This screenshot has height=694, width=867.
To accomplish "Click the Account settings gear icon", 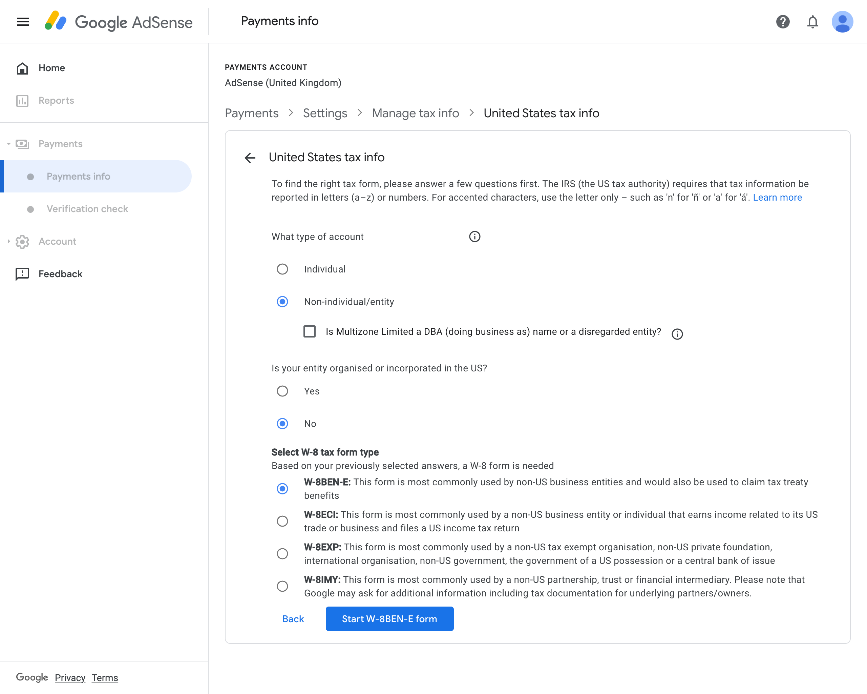I will click(x=22, y=241).
